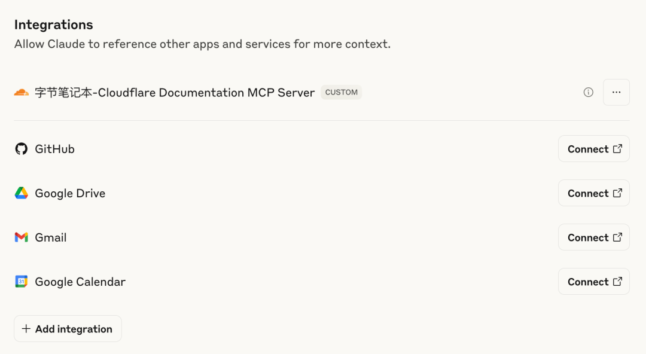This screenshot has height=354, width=646.
Task: Open info tooltip for Cloudflare Documentation server
Action: (x=588, y=92)
